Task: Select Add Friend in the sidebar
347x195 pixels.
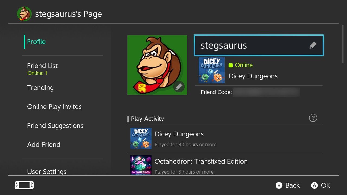Action: click(44, 145)
